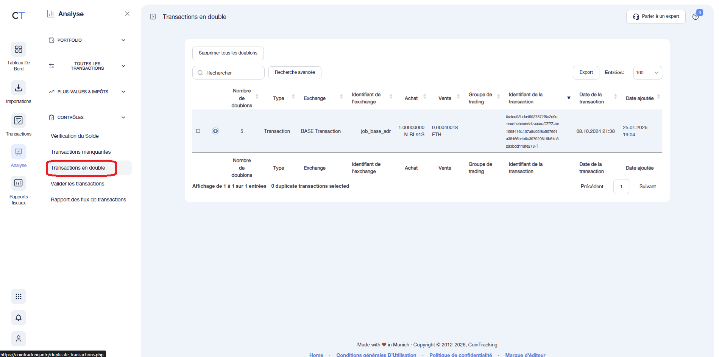The width and height of the screenshot is (719, 357).
Task: Open the help icon with badge 3
Action: 697,17
